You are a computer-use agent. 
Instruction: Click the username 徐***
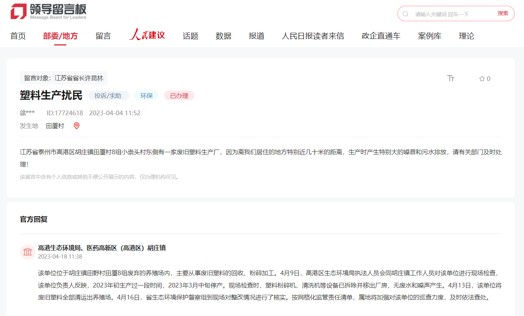26,113
